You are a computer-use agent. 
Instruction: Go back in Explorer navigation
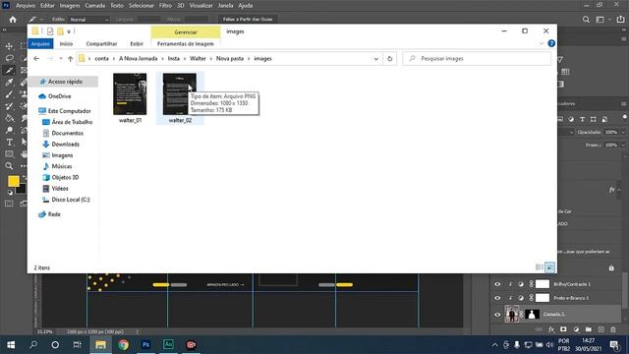tap(36, 59)
